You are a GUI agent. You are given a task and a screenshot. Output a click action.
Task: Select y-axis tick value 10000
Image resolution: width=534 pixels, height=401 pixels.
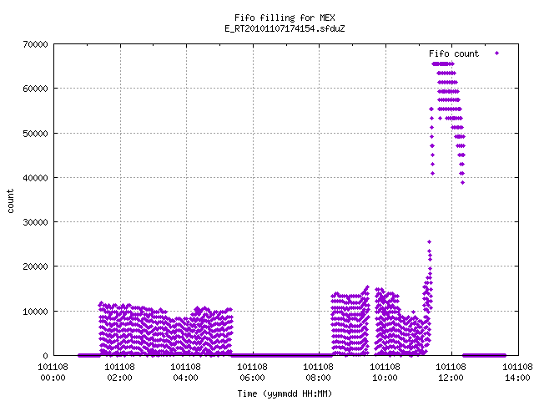tap(35, 312)
